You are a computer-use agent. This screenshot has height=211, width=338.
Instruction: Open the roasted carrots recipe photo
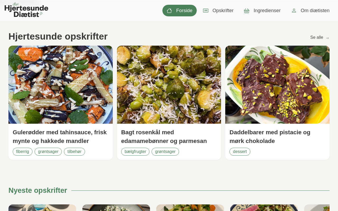(60, 85)
